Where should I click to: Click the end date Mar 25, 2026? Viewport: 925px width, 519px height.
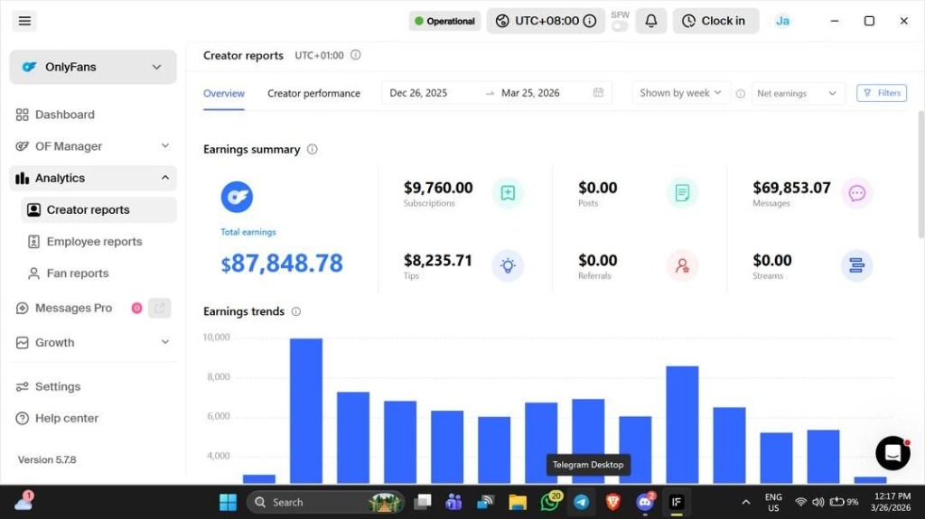tap(530, 93)
